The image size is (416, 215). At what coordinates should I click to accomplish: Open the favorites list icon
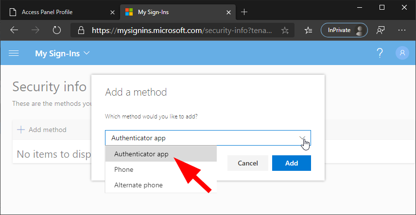point(308,30)
